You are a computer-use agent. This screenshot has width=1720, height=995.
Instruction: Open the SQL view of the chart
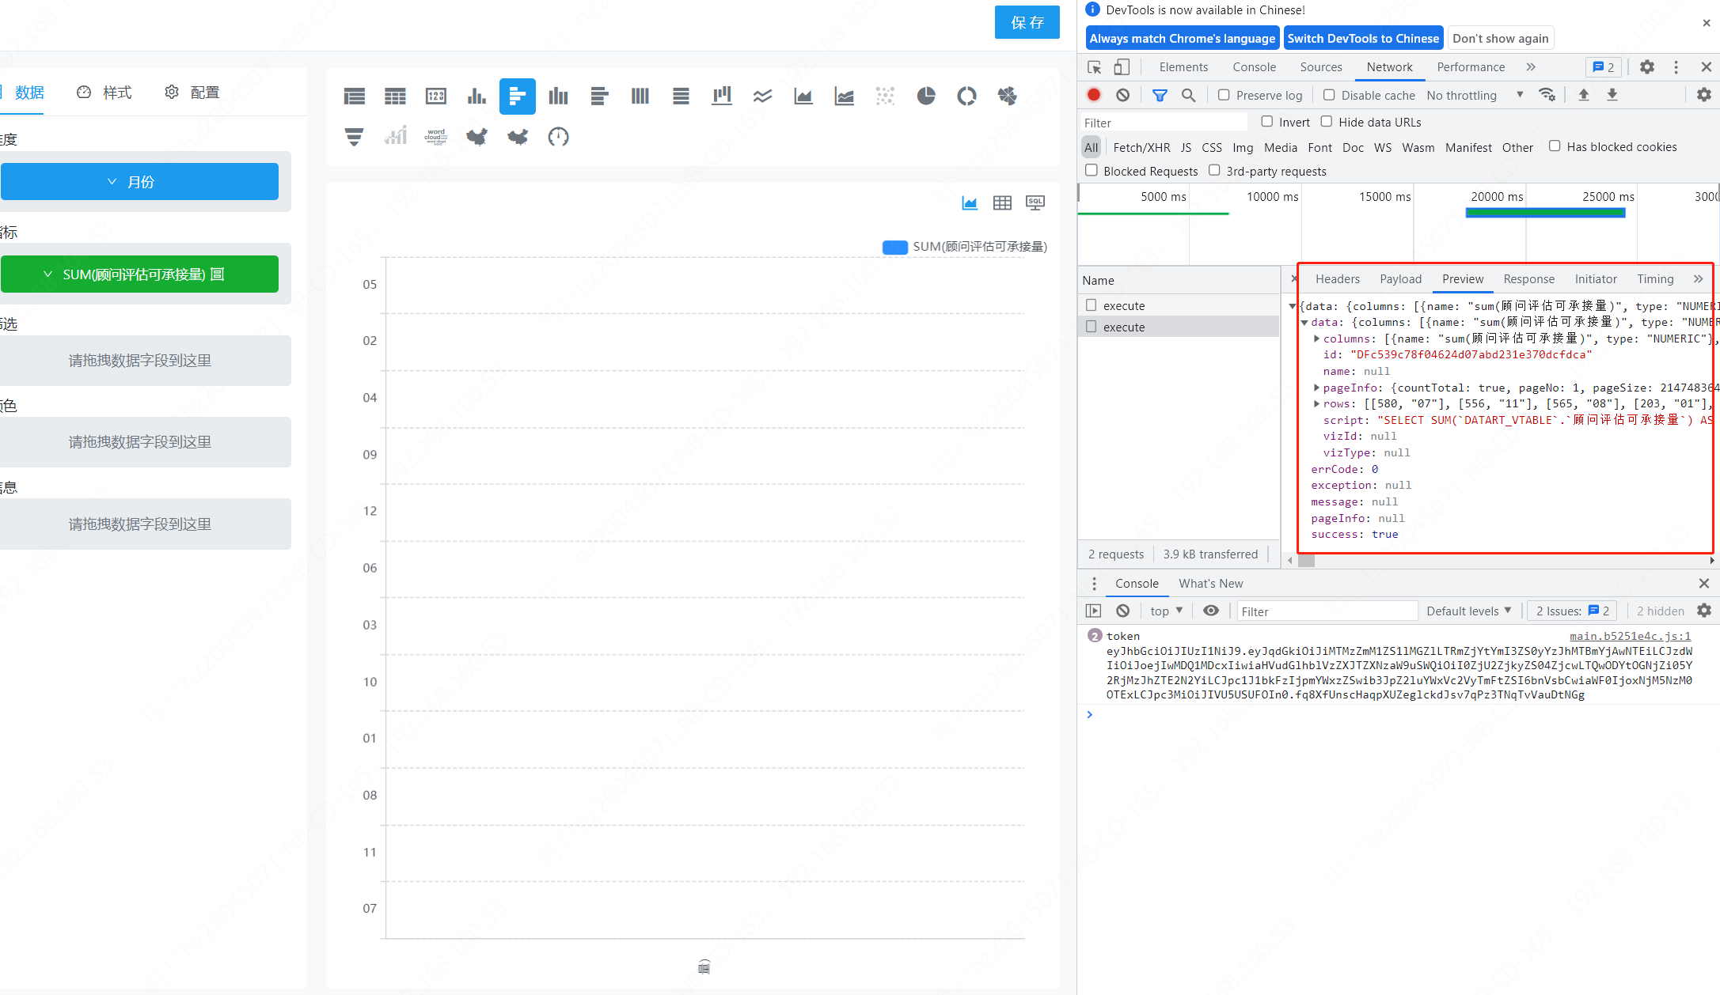(x=1035, y=202)
